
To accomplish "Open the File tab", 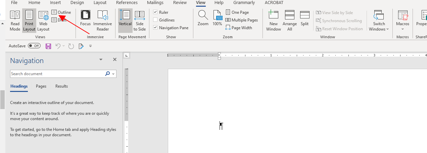I will (14, 3).
